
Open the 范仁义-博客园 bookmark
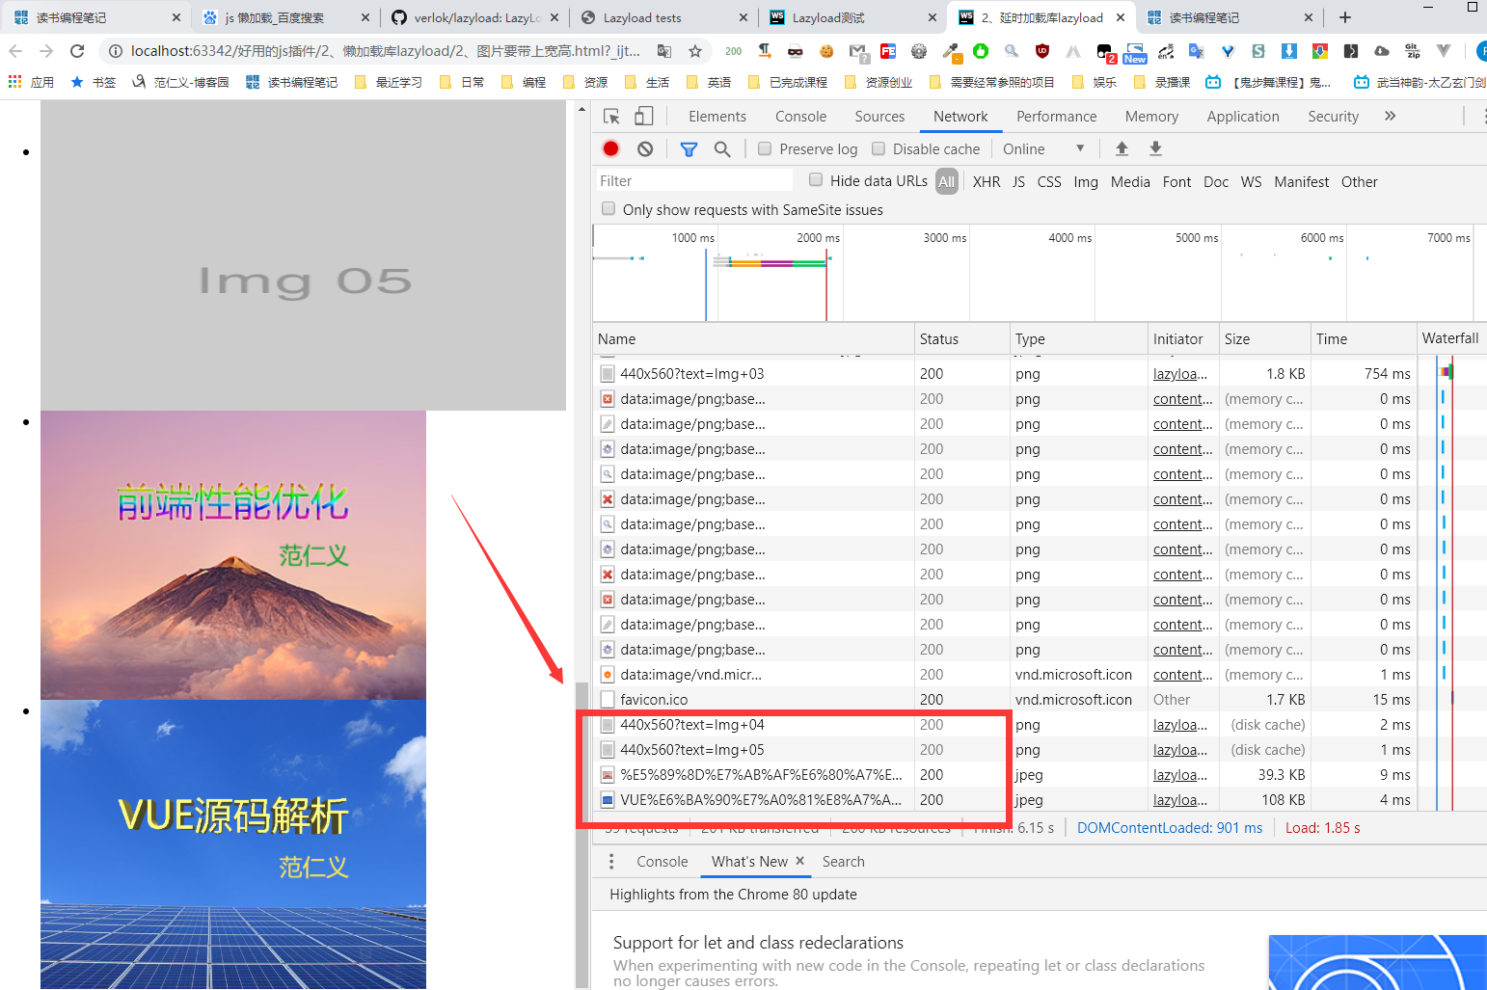(x=180, y=82)
